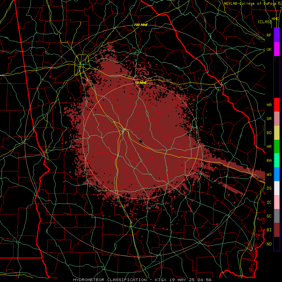Viewport: 282px width, 282px height.
Task: Click the DS legend label
Action: (x=269, y=188)
